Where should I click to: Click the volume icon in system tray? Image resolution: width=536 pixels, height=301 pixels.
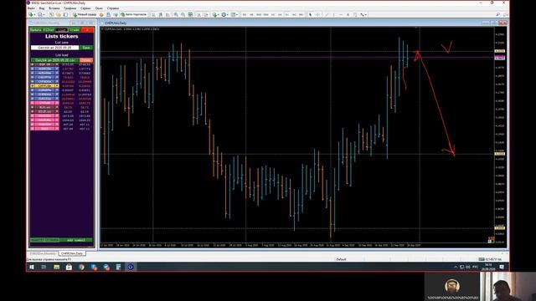coord(468,267)
